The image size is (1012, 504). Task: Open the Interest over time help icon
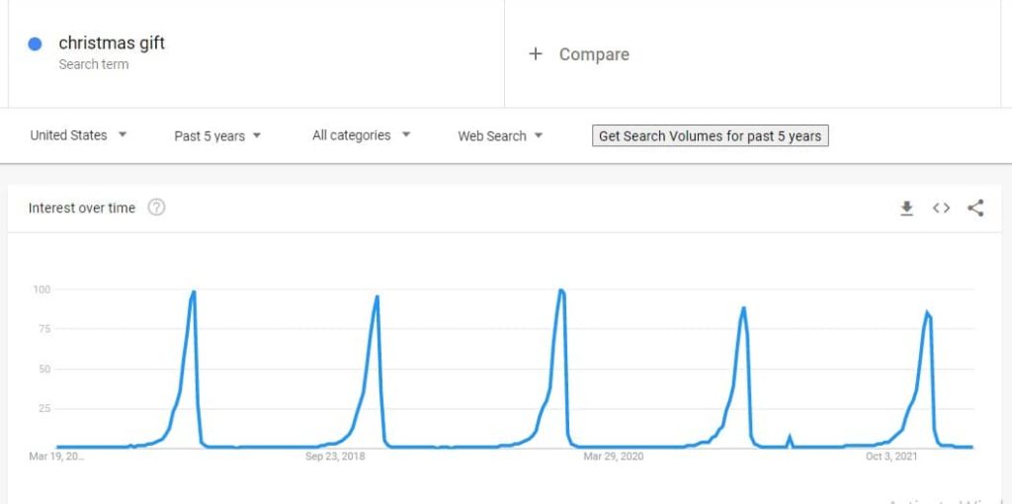[156, 208]
